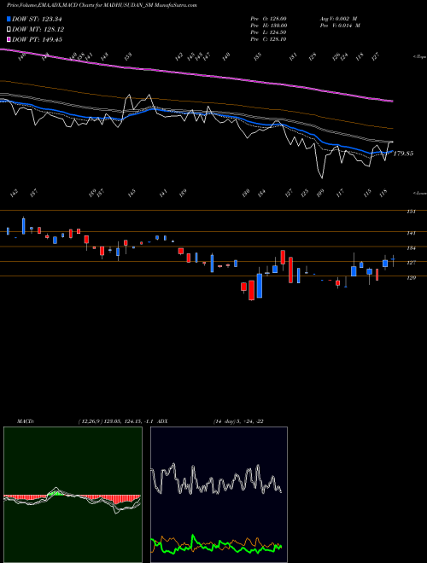Click the blue DOW ST legend swatch
This screenshot has width=427, height=563.
(x=9, y=19)
